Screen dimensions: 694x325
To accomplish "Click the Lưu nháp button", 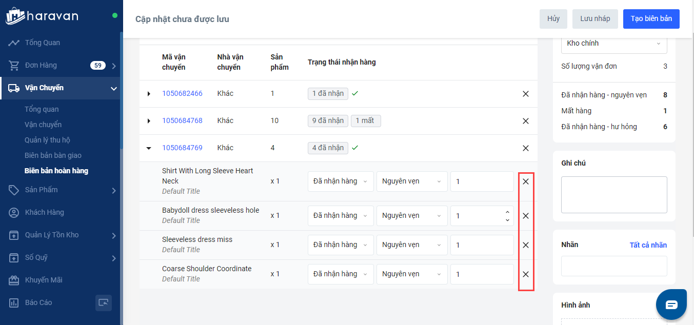I will tap(595, 18).
